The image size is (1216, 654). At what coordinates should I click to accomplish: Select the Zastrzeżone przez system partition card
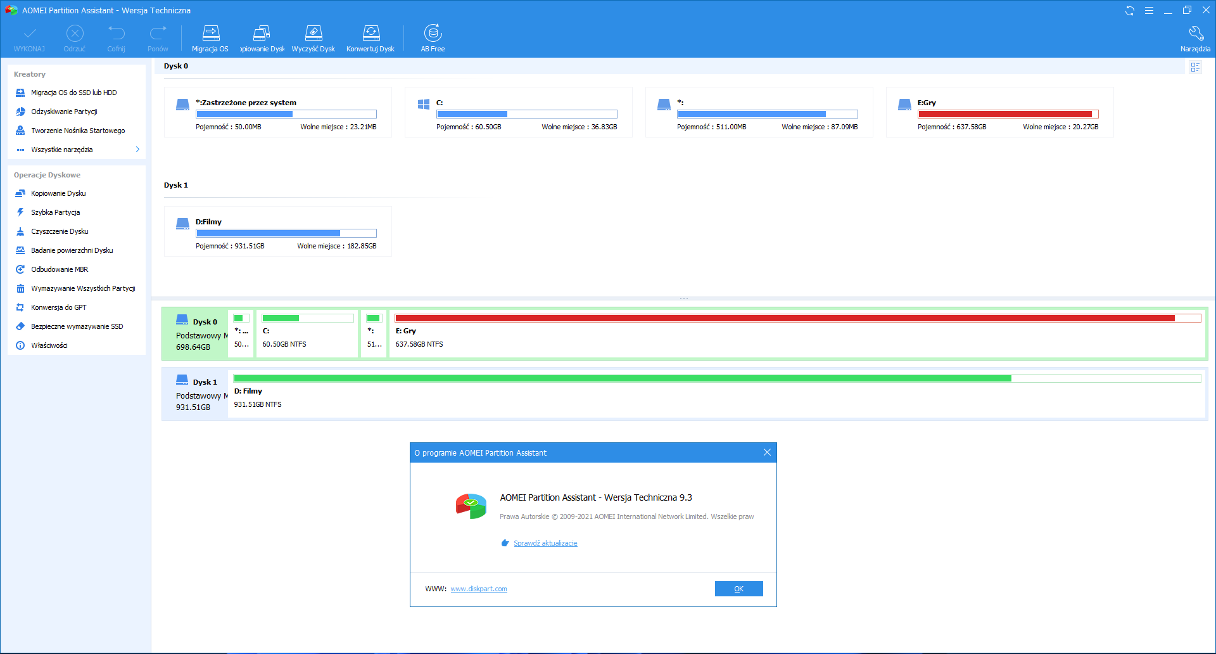point(278,112)
